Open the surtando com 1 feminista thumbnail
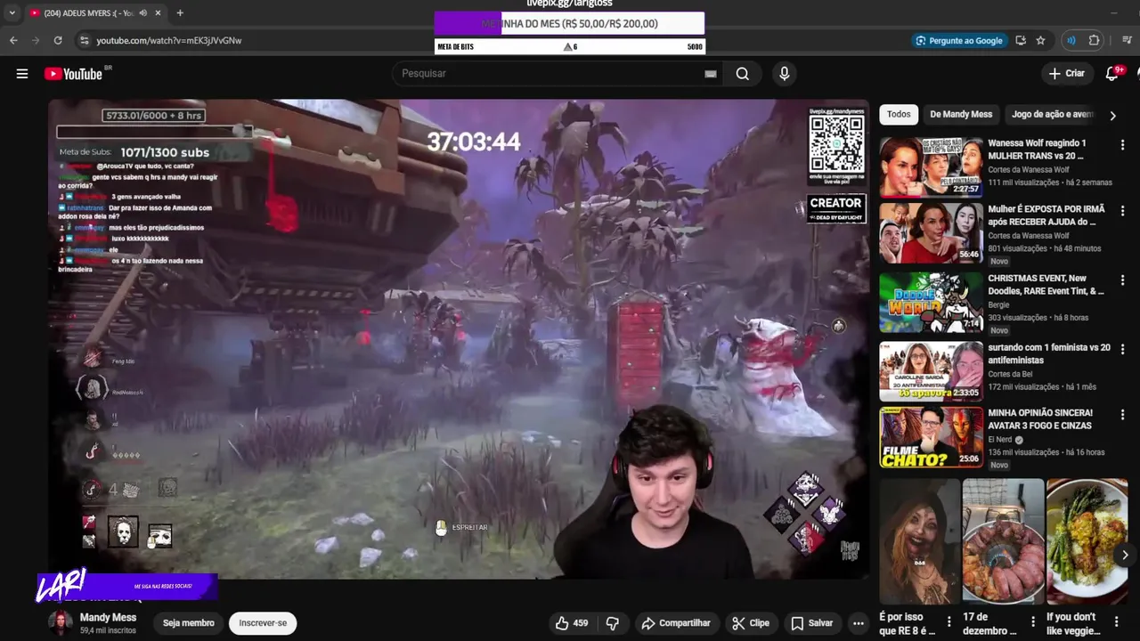The width and height of the screenshot is (1140, 641). pos(932,371)
